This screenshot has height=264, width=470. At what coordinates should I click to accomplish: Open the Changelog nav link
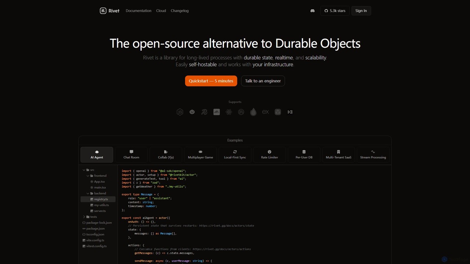(180, 11)
